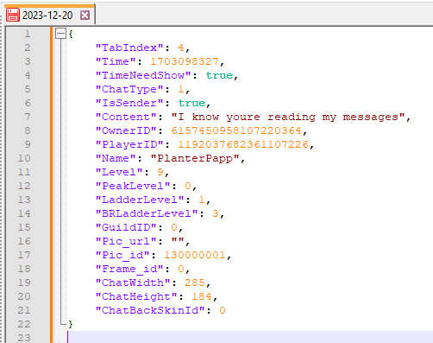Click the "Level" key on line 11

pos(119,172)
